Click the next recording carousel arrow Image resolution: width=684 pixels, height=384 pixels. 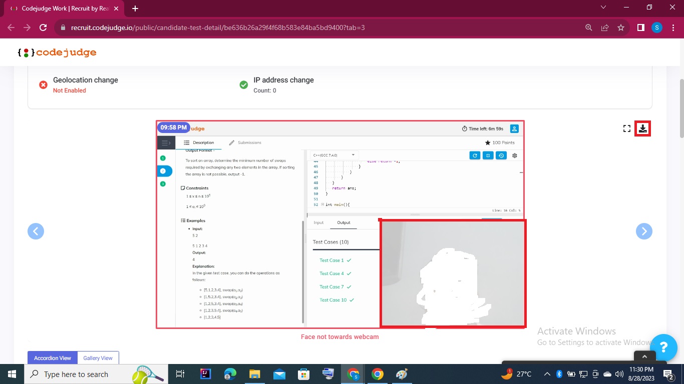pyautogui.click(x=644, y=231)
